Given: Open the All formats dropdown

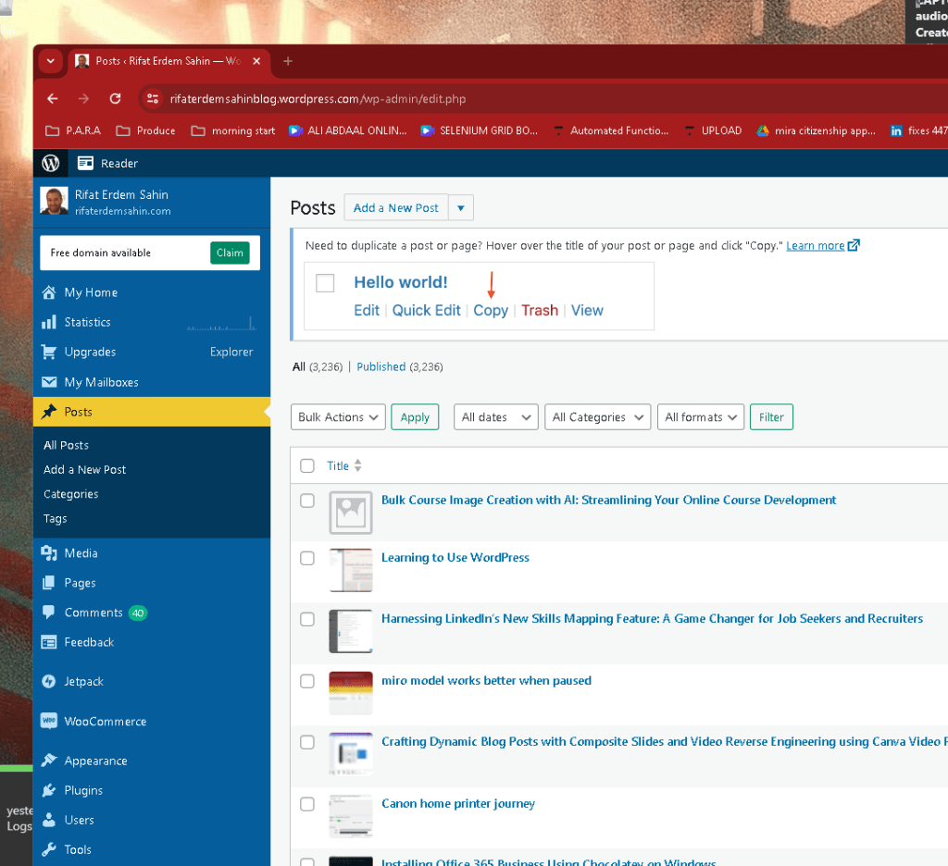Looking at the screenshot, I should [x=700, y=417].
